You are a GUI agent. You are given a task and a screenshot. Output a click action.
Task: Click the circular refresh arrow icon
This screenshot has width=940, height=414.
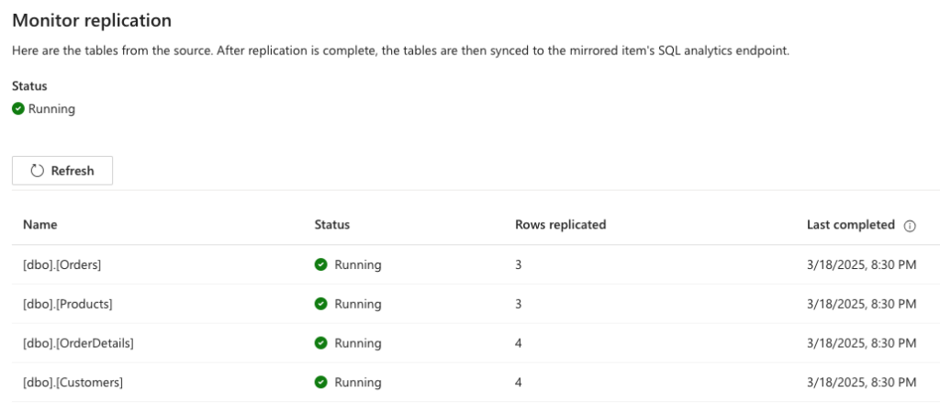click(37, 171)
